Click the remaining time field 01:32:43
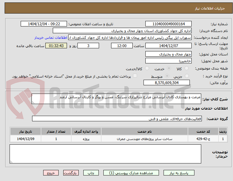Viewport: 233px width, 181px height. (x=56, y=46)
